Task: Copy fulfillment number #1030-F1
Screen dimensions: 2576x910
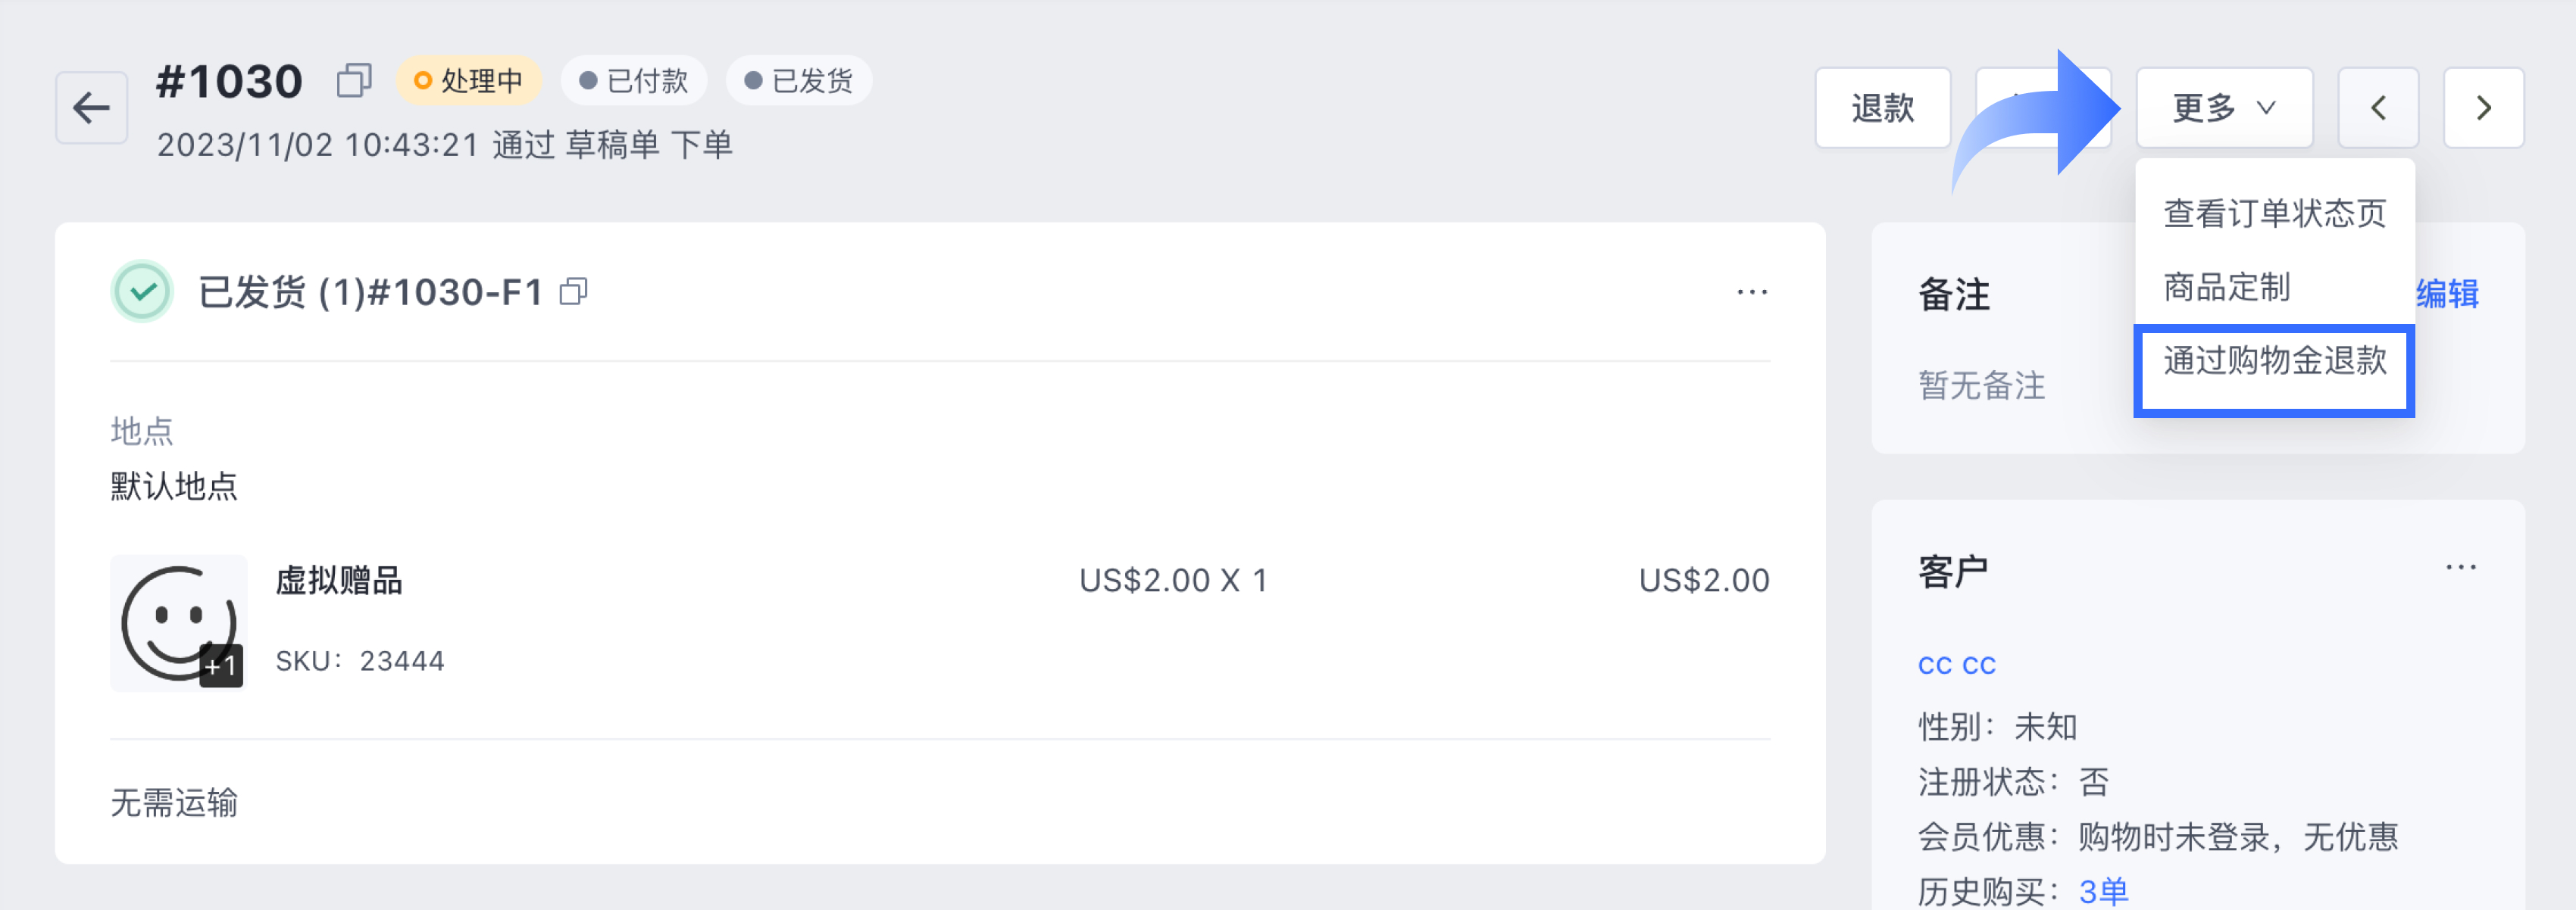Action: click(x=573, y=291)
